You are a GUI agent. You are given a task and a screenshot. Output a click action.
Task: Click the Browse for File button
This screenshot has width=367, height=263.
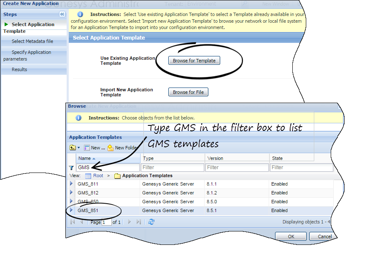click(x=188, y=92)
